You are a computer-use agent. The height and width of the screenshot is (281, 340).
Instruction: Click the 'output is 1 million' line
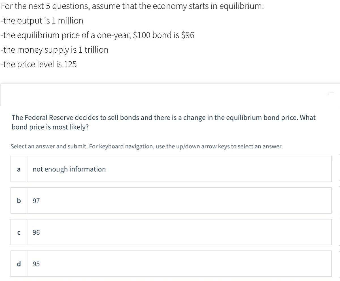[42, 20]
